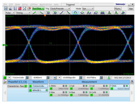The height and width of the screenshot is (104, 137).
Task: Click the highlighted positive pulse-width measurement icon
Action: click(75, 13)
